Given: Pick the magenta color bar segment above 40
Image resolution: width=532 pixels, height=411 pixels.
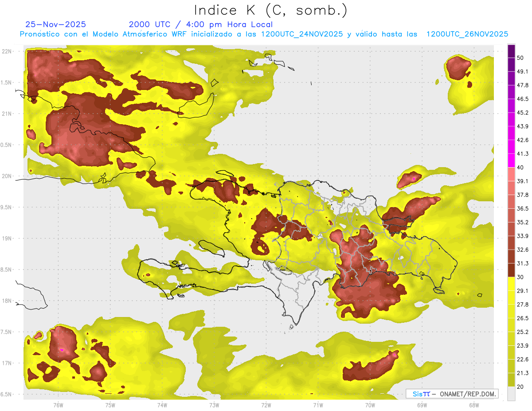Looking at the screenshot, I should tap(511, 160).
